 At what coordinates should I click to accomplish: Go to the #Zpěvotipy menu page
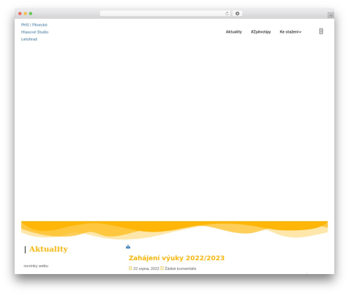pyautogui.click(x=261, y=32)
